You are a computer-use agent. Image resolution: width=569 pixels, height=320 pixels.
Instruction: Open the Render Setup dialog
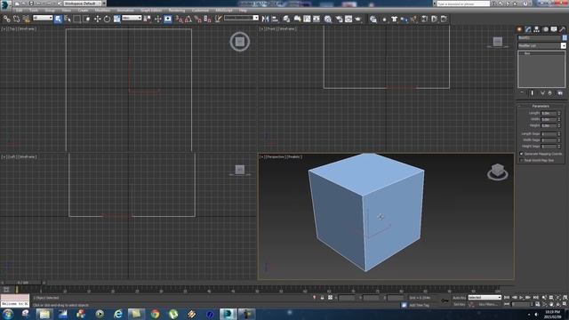pyautogui.click(x=339, y=19)
